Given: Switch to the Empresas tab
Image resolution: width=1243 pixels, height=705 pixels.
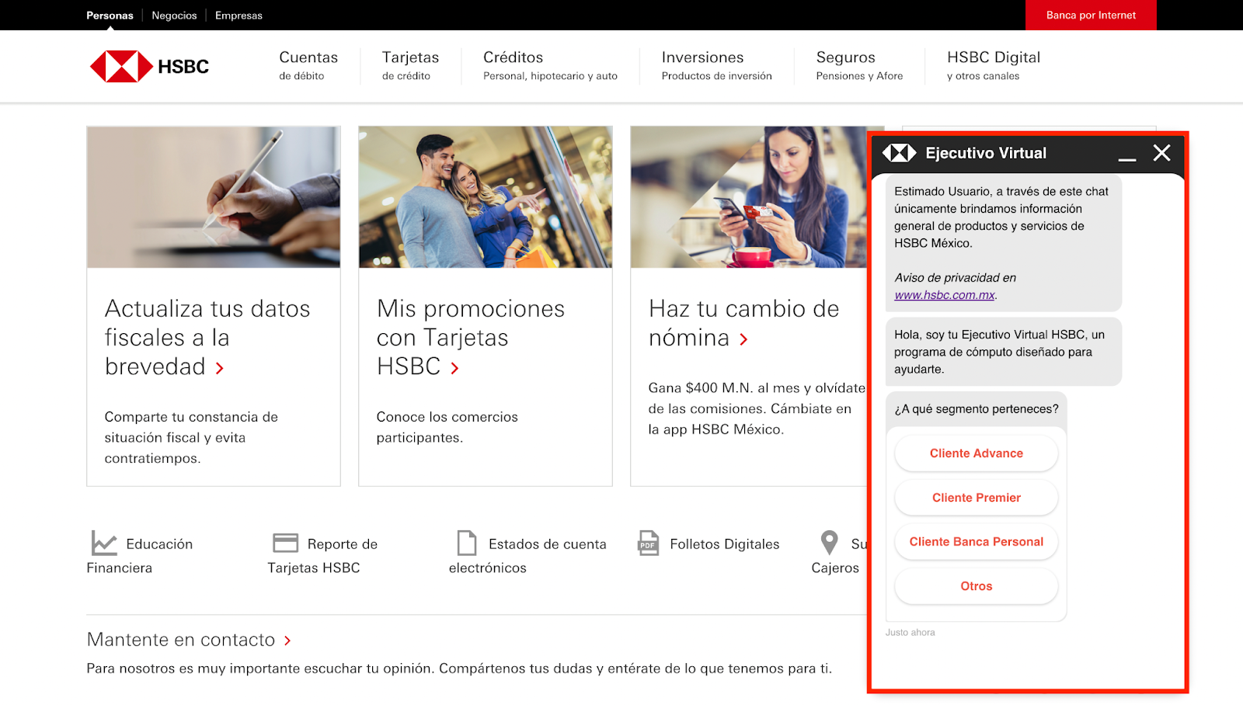Looking at the screenshot, I should pos(239,16).
